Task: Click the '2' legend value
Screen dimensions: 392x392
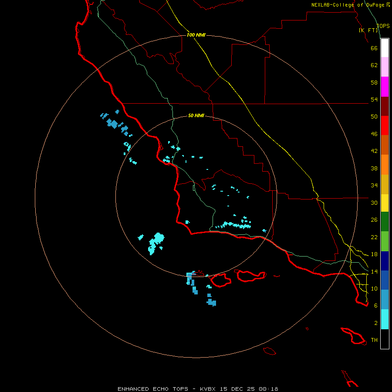Action: click(376, 323)
